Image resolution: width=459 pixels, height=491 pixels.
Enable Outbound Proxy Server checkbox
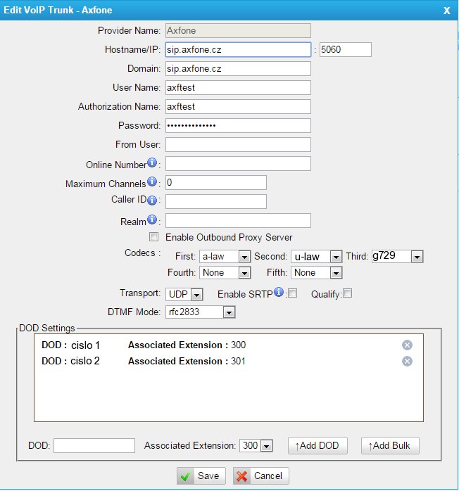pos(153,237)
